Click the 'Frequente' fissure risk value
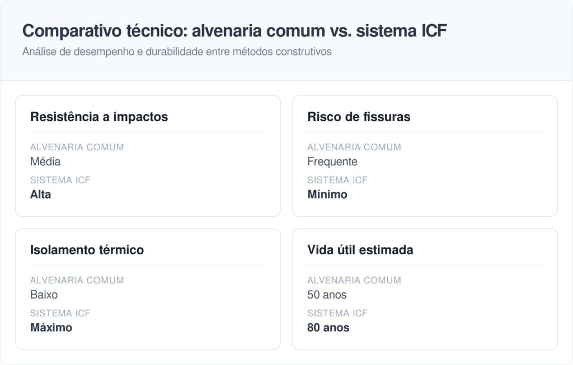The image size is (573, 365). (x=332, y=162)
